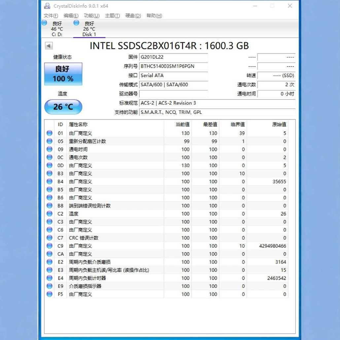The height and width of the screenshot is (340, 340).
Task: Click the 26 °C temperature button
Action: click(x=63, y=107)
